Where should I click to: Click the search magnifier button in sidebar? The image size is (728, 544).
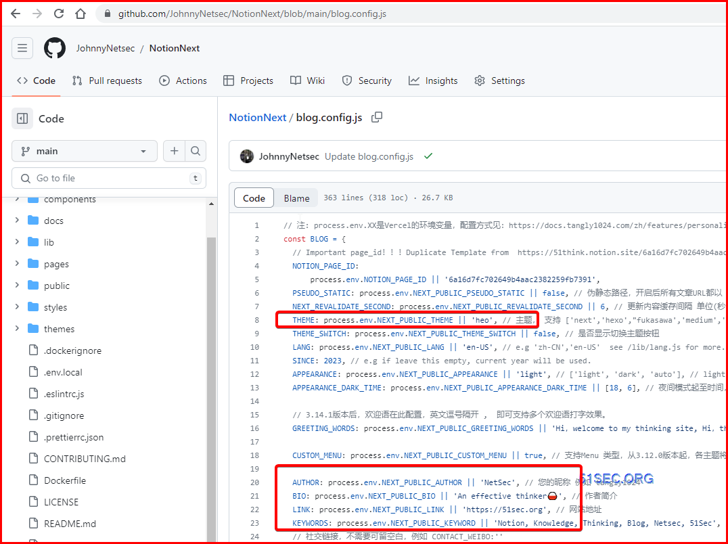pos(196,151)
